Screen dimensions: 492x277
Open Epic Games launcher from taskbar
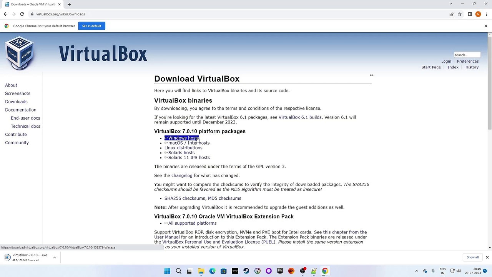(280, 271)
